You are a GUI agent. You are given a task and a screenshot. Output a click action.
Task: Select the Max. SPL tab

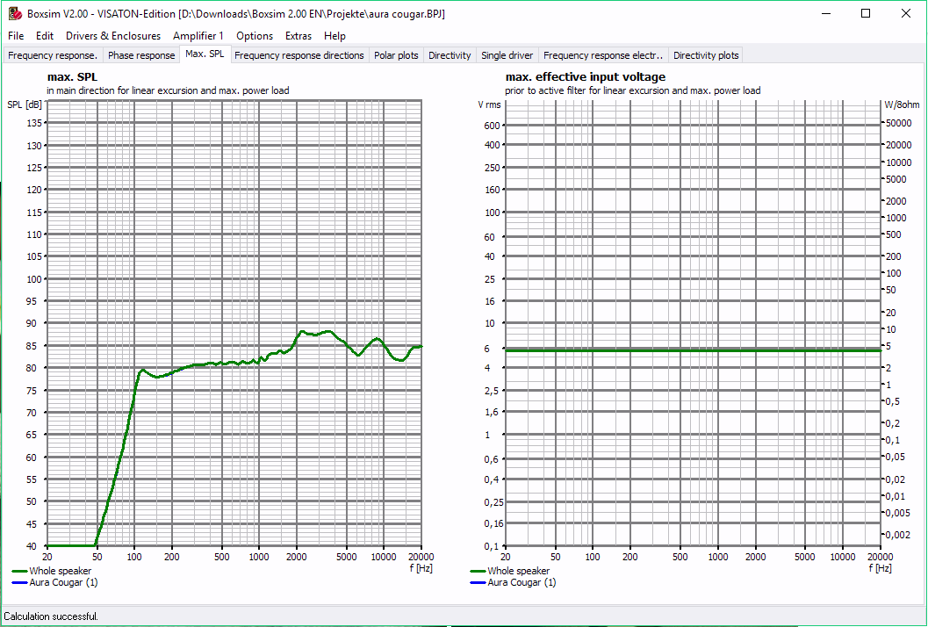tap(205, 53)
